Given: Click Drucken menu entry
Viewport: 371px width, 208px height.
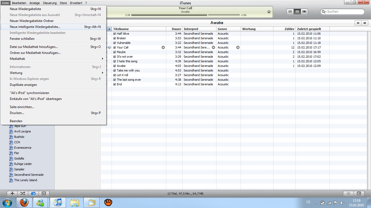Looking at the screenshot, I should pyautogui.click(x=53, y=113).
